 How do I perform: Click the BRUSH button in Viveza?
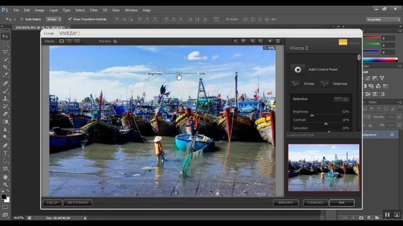pos(285,203)
